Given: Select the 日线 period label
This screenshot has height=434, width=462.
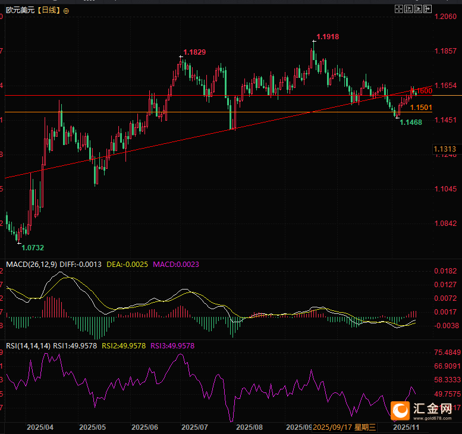Looking at the screenshot, I should coord(49,11).
